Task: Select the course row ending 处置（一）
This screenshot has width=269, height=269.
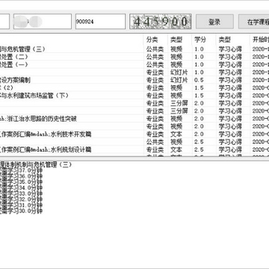Action: 134,64
